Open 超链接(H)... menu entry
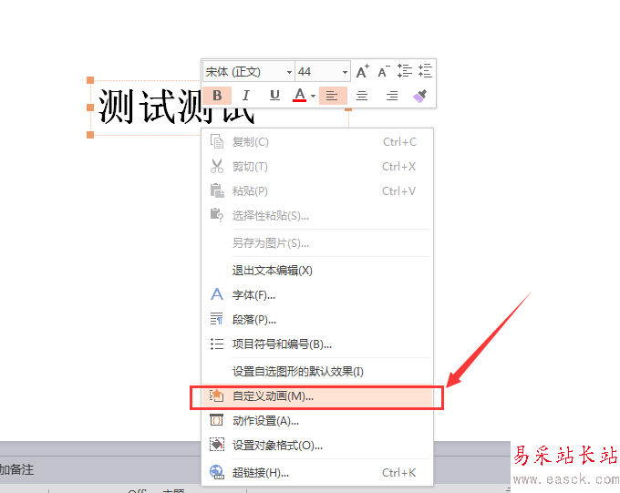 click(317, 472)
